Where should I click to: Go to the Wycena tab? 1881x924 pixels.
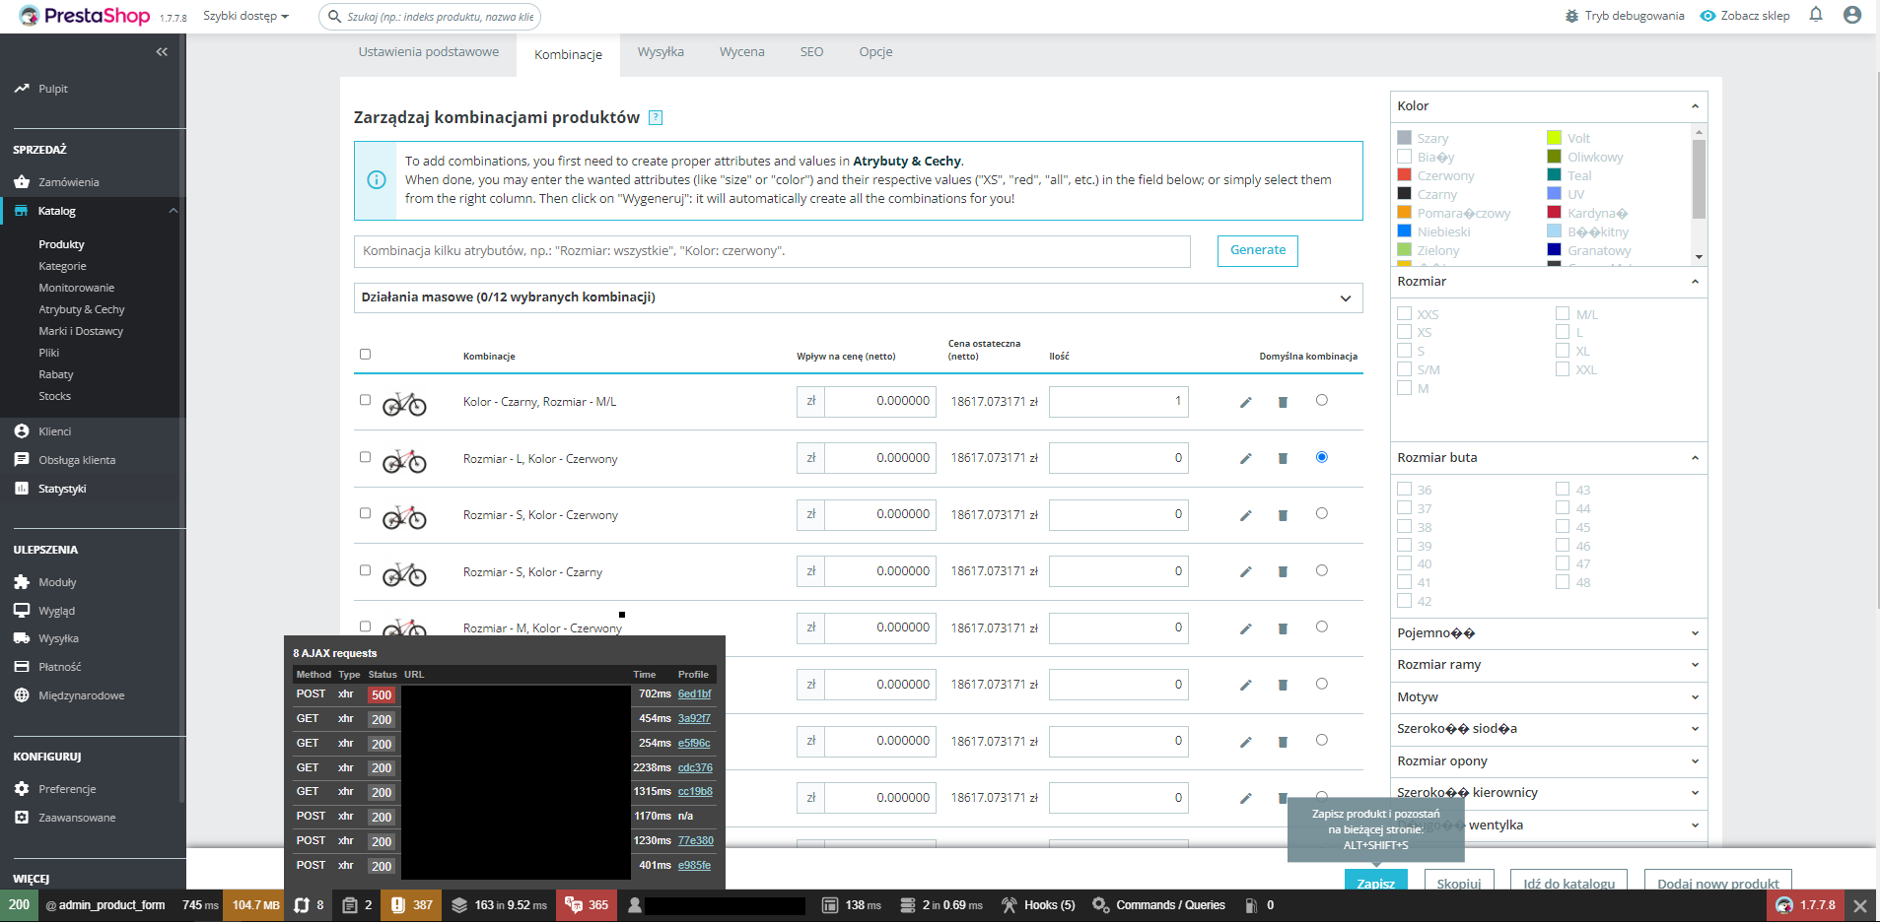742,52
